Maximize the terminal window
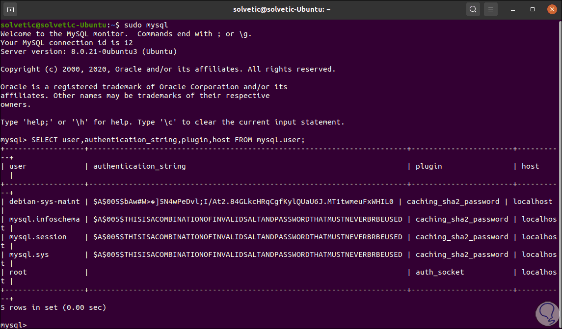 click(533, 9)
